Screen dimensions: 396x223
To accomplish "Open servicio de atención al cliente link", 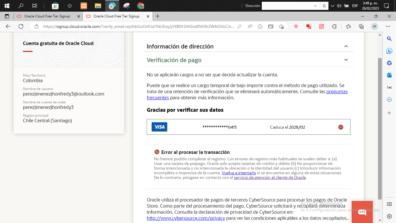I will click(270, 177).
